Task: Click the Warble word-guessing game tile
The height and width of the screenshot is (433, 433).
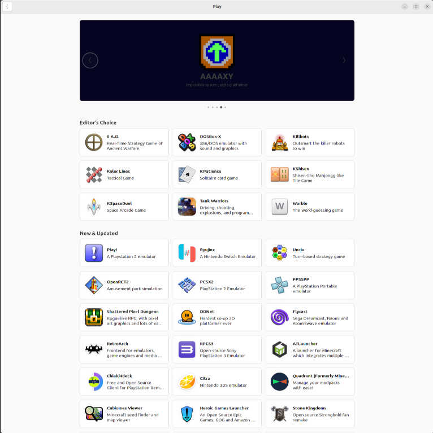Action: click(x=309, y=207)
